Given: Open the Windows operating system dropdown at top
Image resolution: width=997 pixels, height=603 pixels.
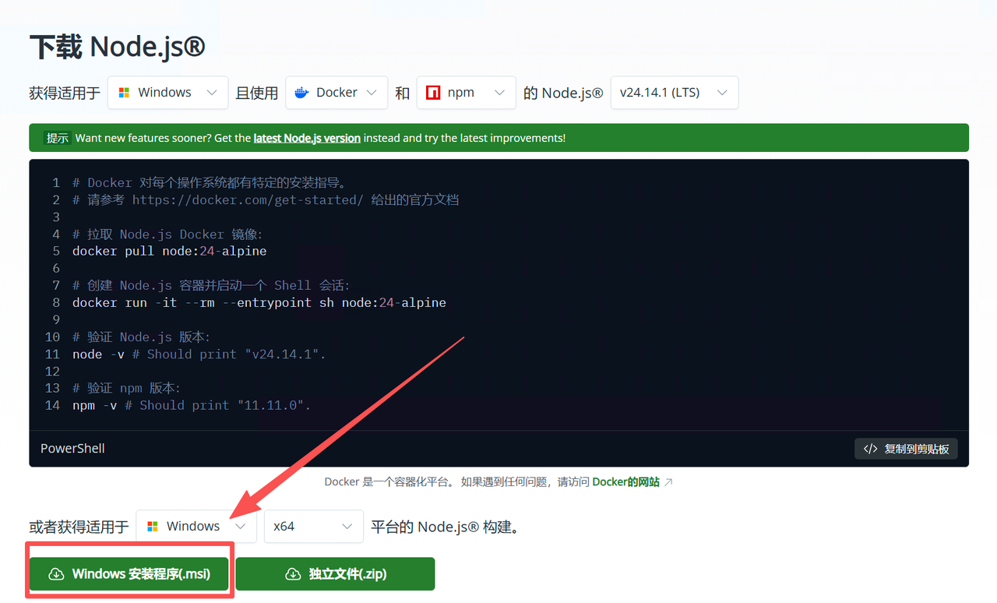Looking at the screenshot, I should (x=167, y=93).
